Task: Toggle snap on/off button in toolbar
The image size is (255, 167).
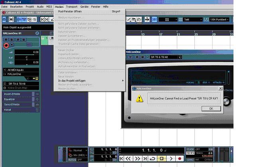Action: tap(154, 19)
